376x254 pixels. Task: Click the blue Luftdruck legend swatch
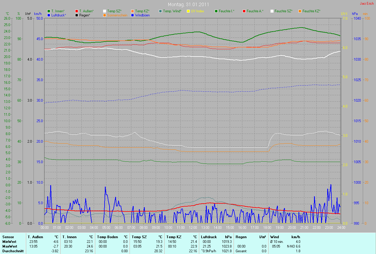point(49,15)
